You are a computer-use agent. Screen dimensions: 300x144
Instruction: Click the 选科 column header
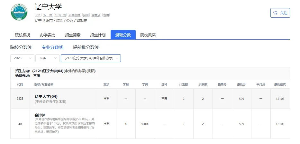pyautogui.click(x=164, y=84)
